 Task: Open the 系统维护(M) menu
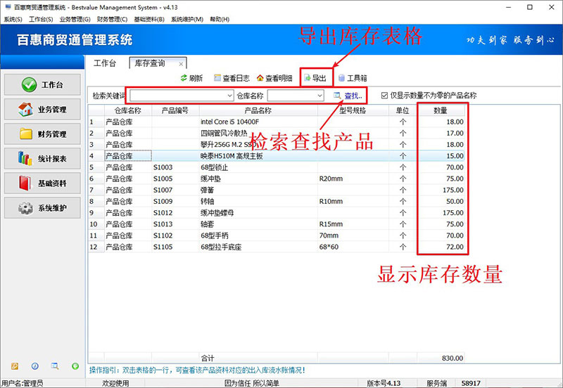pos(187,20)
